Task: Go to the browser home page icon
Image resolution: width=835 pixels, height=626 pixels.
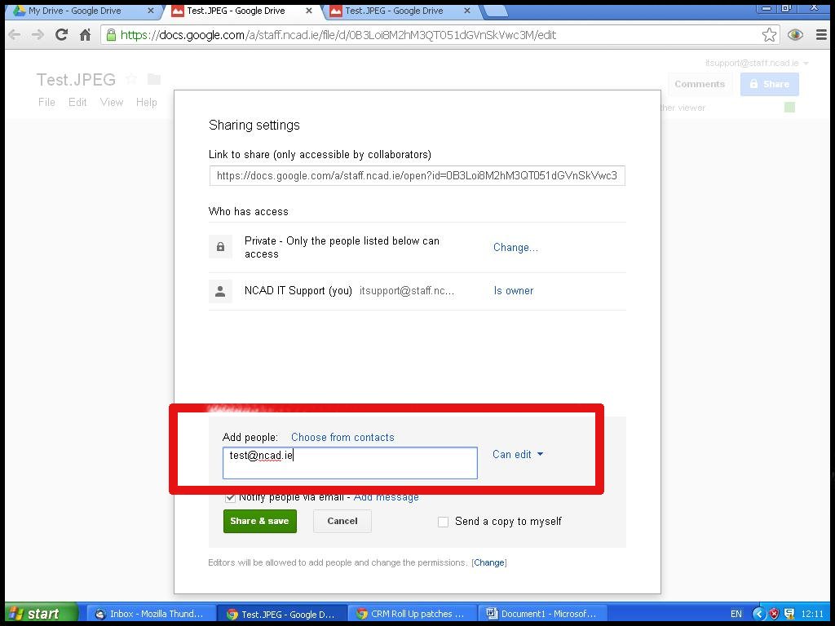Action: click(85, 35)
